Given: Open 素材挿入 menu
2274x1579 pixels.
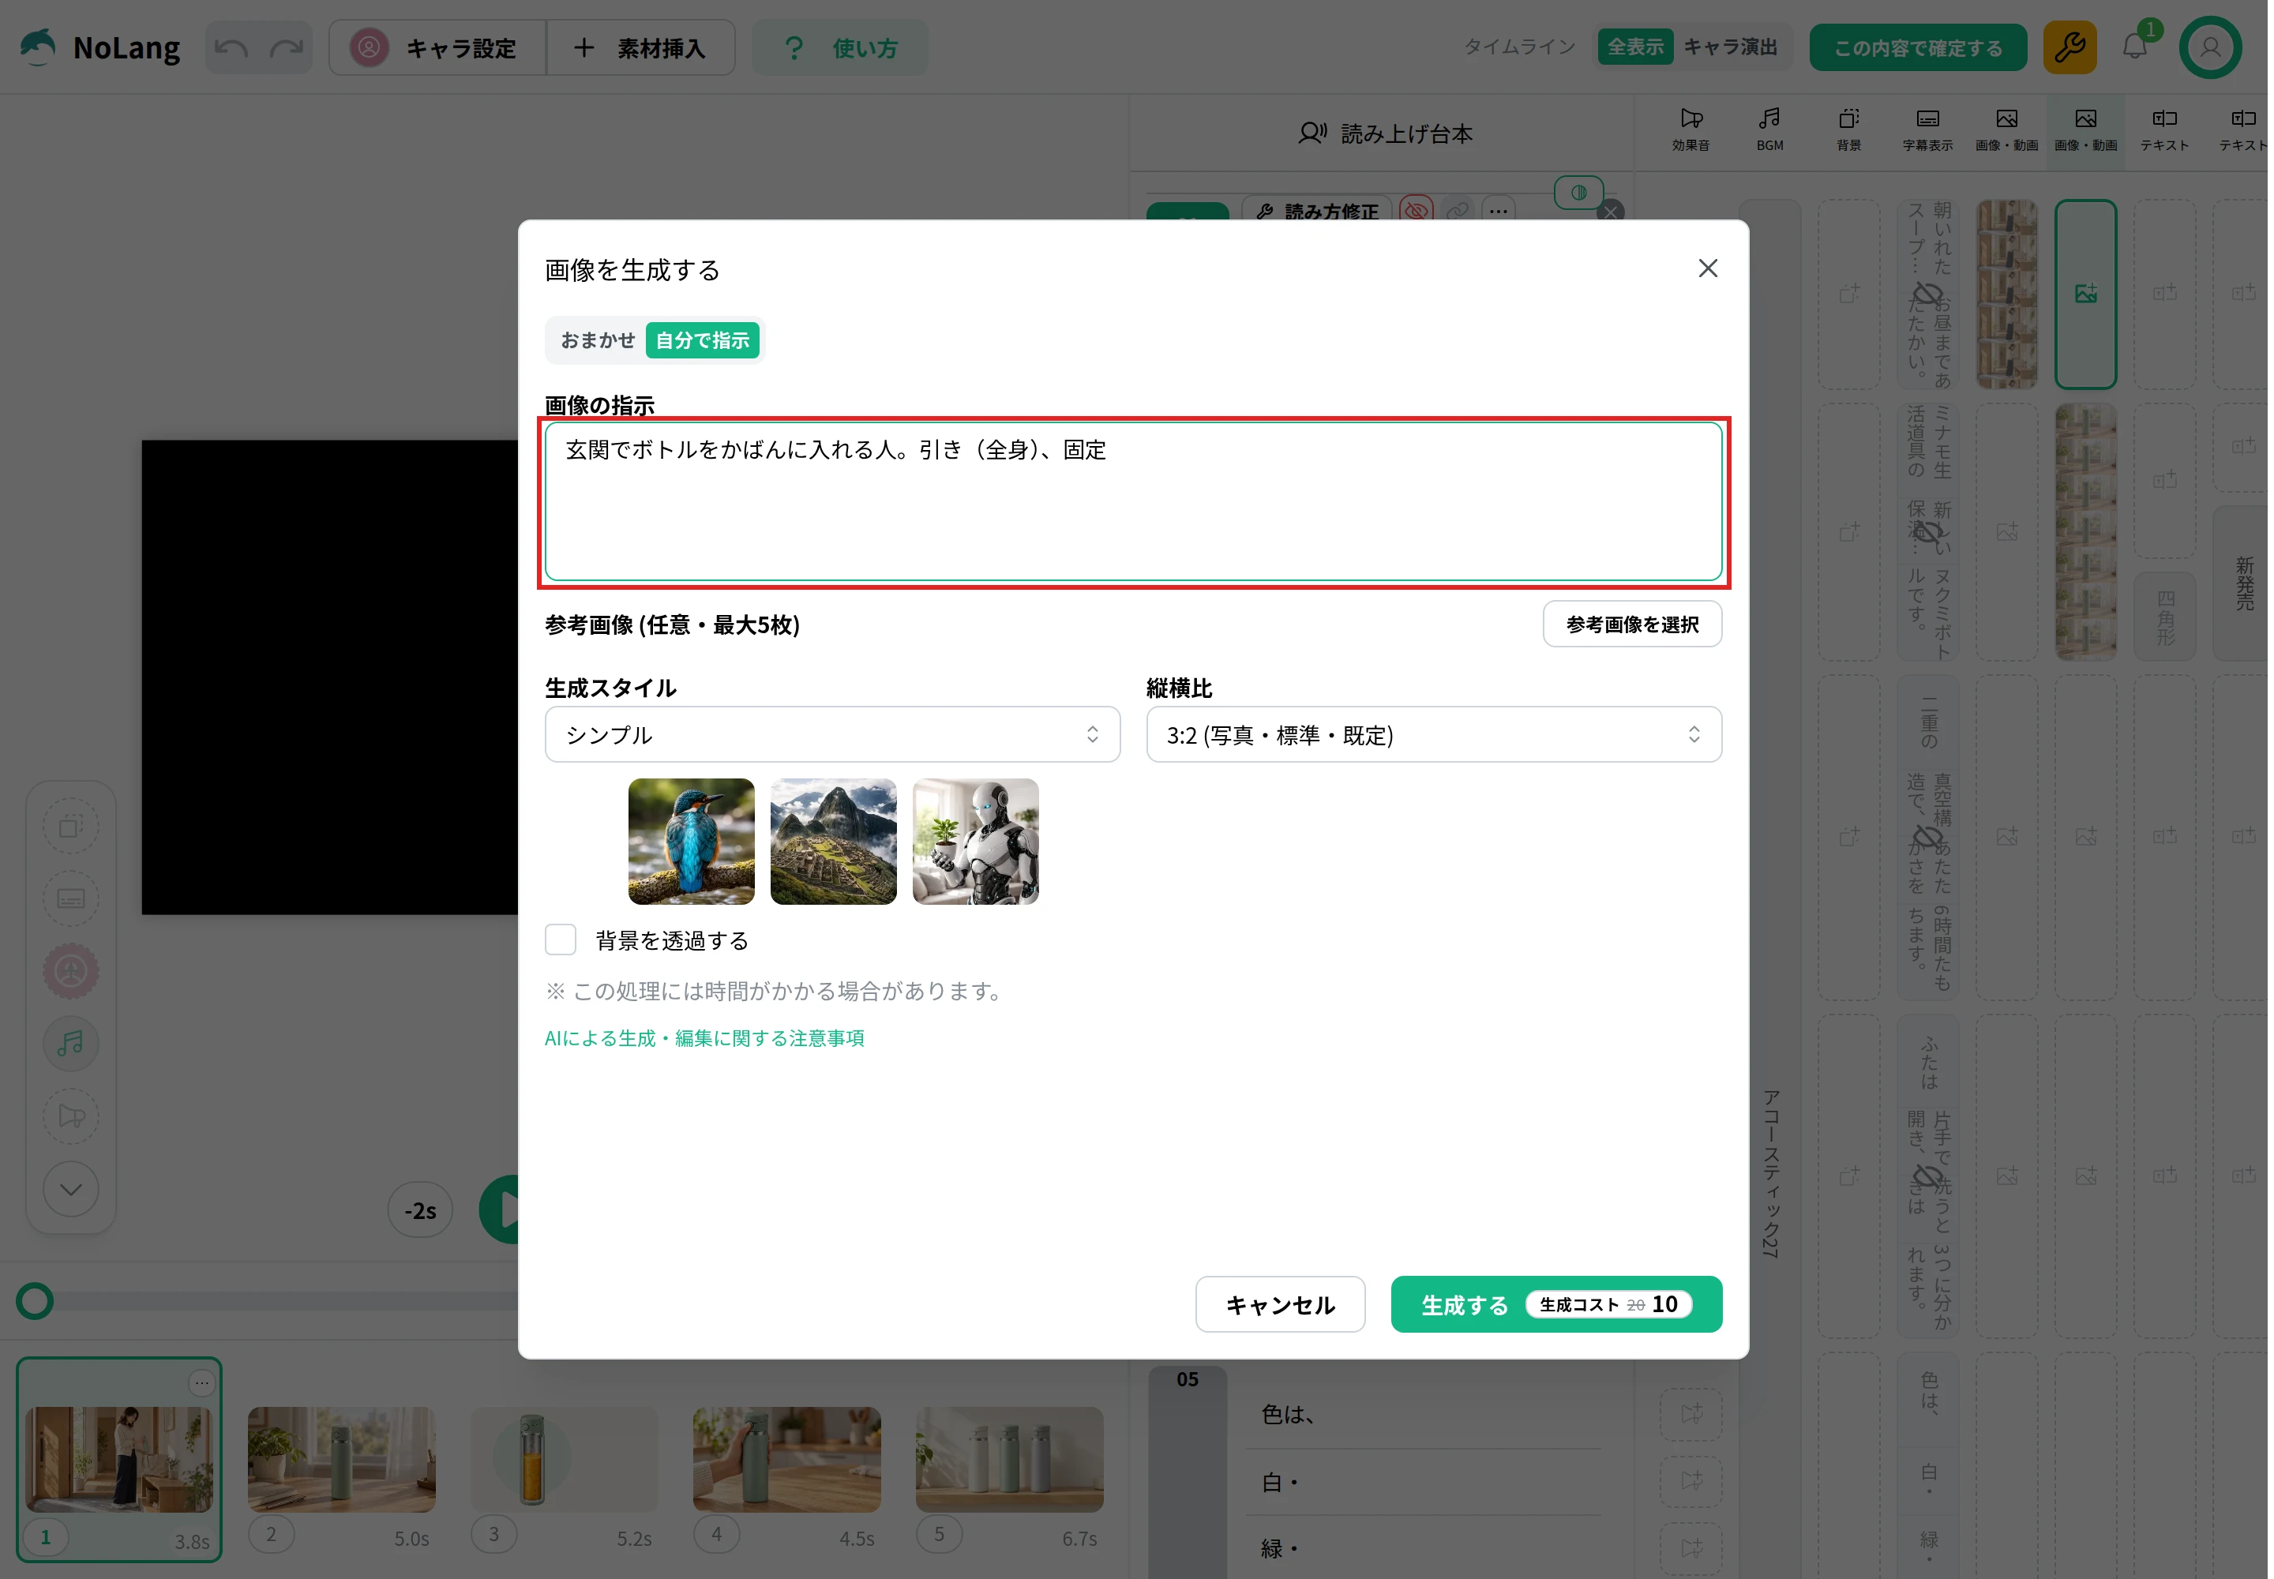Looking at the screenshot, I should (641, 47).
